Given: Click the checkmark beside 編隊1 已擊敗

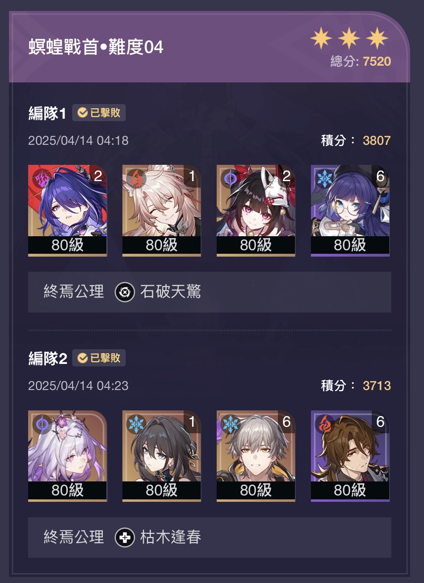Looking at the screenshot, I should 82,113.
